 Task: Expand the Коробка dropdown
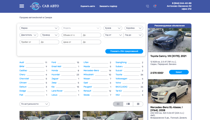coord(134,28)
